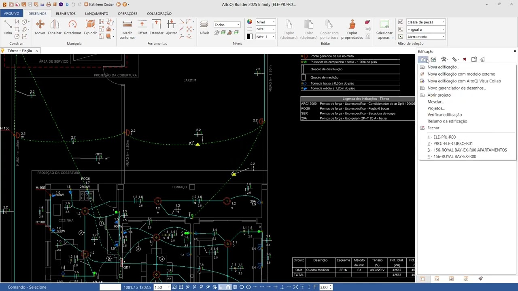Click the eraser icon in Editar group
The width and height of the screenshot is (518, 291).
(367, 22)
